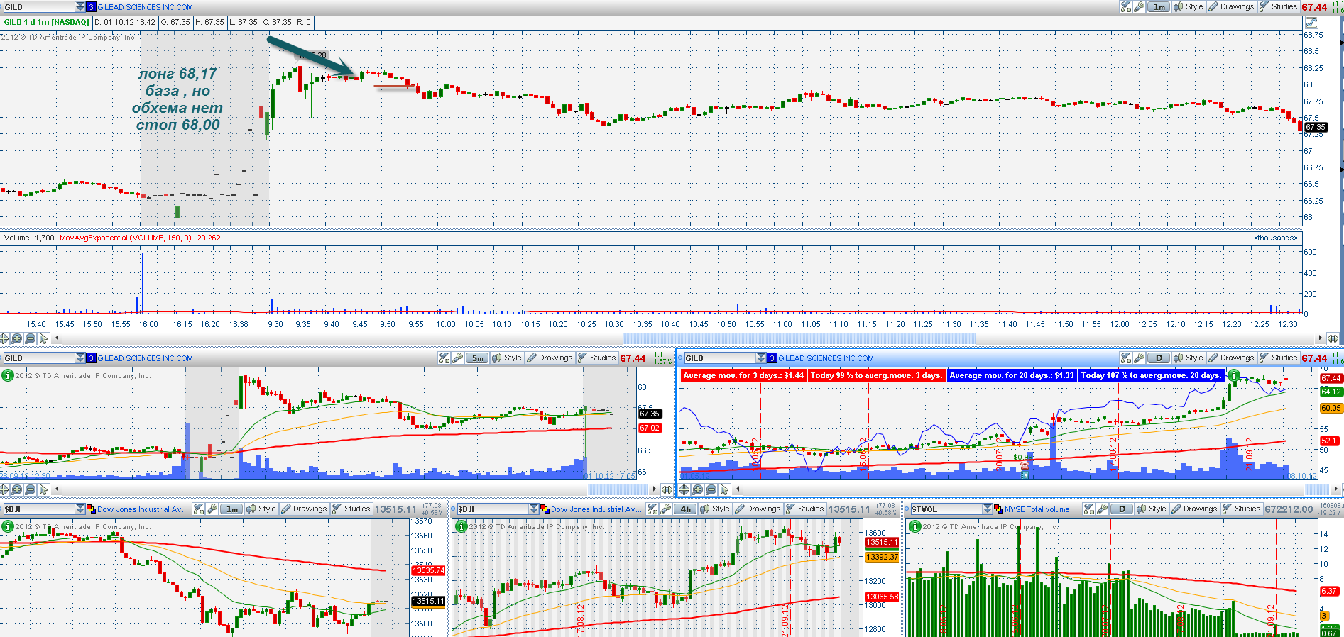Toggle the price axis scale icon above 68.75
This screenshot has width=1344, height=637.
(x=1311, y=23)
